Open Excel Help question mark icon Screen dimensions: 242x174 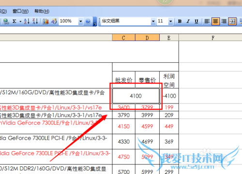coord(88,21)
